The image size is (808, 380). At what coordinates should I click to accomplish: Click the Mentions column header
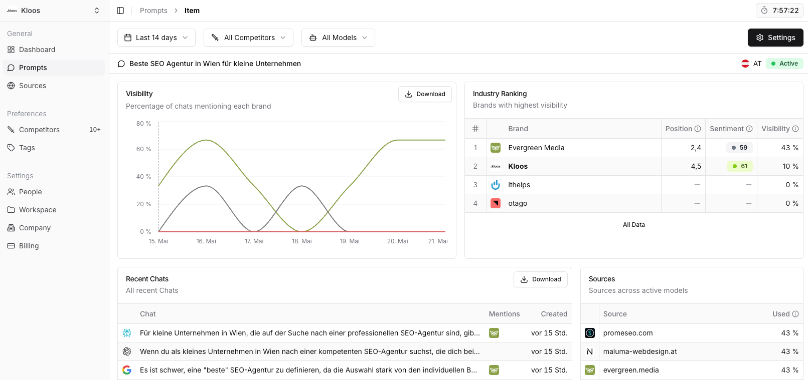[x=504, y=314]
